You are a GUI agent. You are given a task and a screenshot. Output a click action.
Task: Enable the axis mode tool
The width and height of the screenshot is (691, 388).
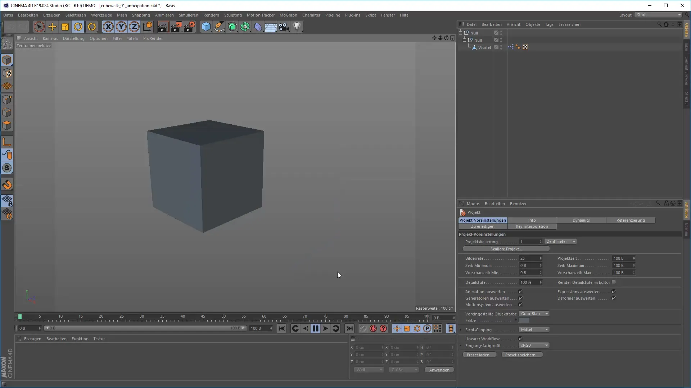[x=7, y=142]
